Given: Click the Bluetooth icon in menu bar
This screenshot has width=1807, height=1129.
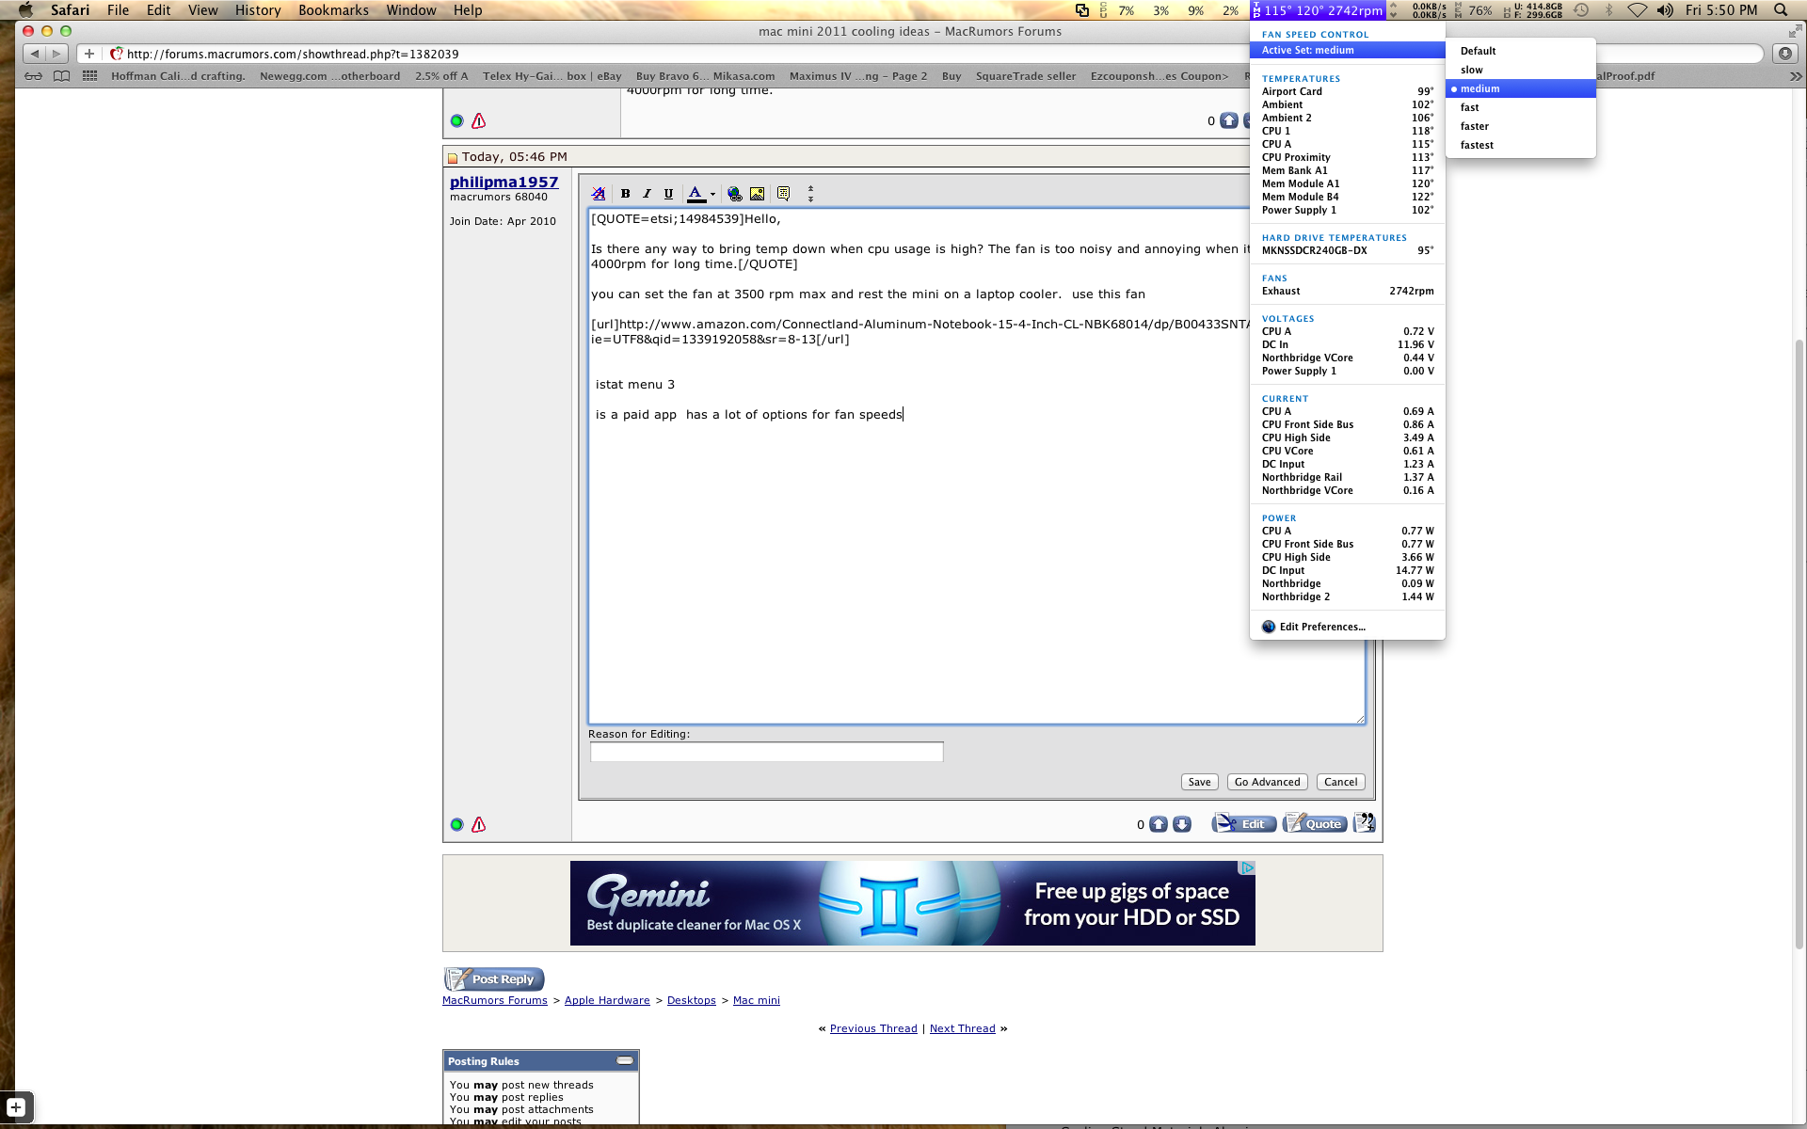Looking at the screenshot, I should pyautogui.click(x=1608, y=10).
